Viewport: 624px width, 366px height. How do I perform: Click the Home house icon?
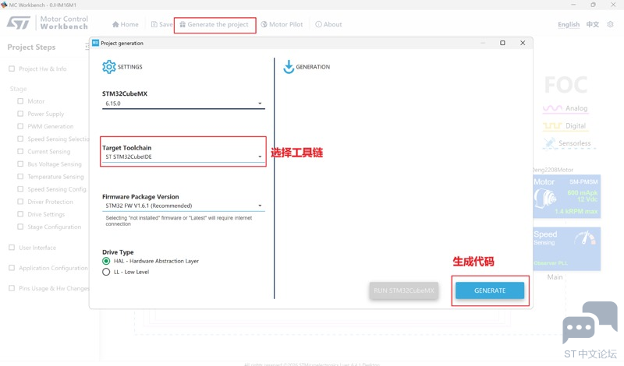[x=115, y=24]
